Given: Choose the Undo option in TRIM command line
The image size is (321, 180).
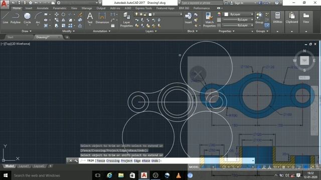Looking at the screenshot, I should click(x=155, y=161).
